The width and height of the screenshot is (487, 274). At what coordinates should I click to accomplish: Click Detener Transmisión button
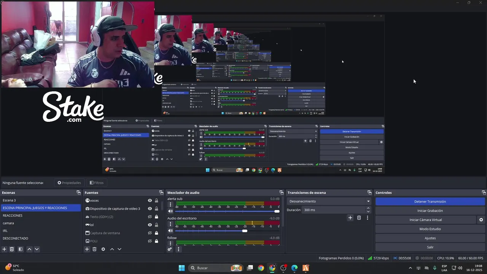430,201
